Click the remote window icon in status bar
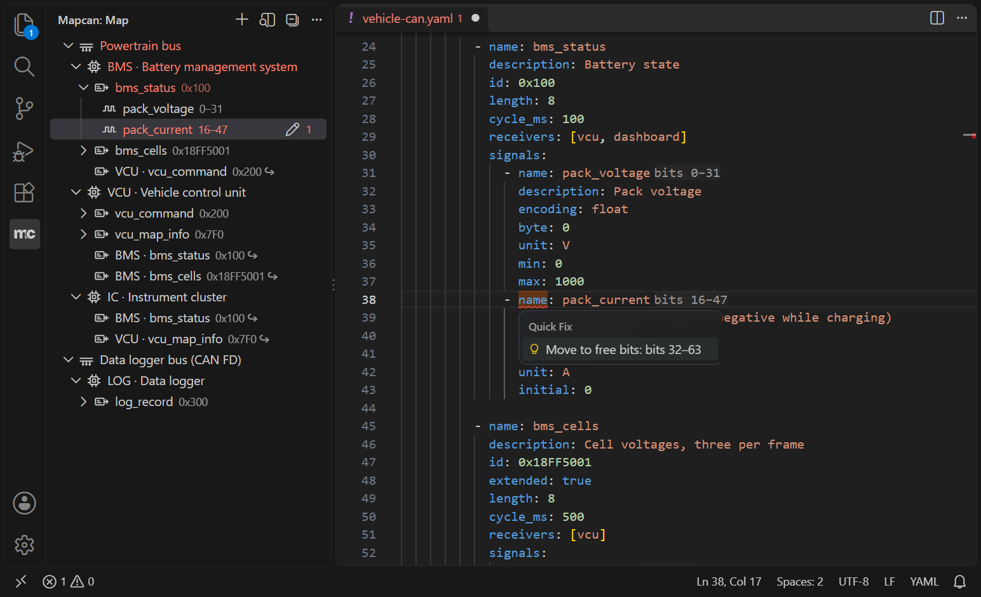This screenshot has height=597, width=981. (21, 581)
